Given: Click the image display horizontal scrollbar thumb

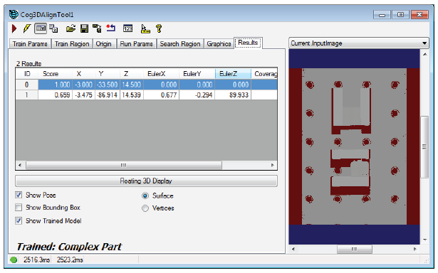Looking at the screenshot, I should click(x=354, y=249).
